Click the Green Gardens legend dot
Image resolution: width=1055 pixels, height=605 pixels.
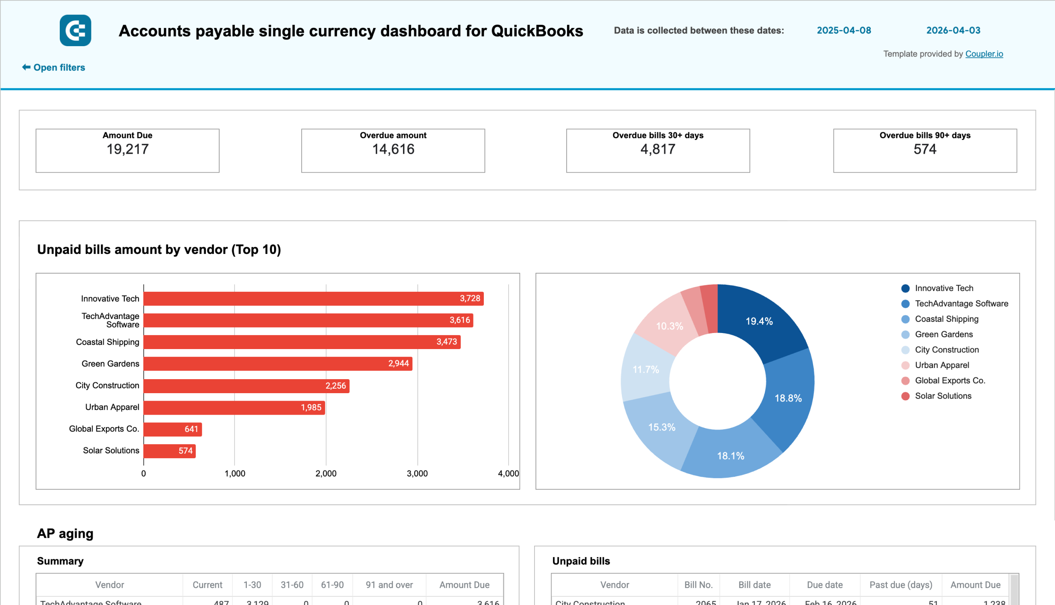click(x=905, y=334)
